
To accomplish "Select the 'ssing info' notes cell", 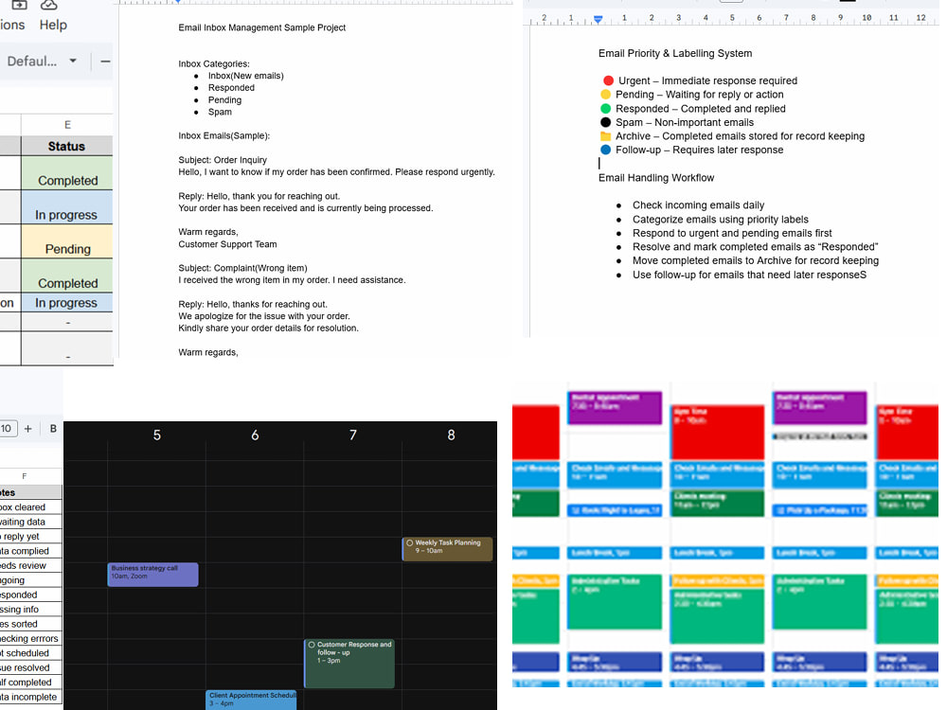I will click(x=30, y=609).
